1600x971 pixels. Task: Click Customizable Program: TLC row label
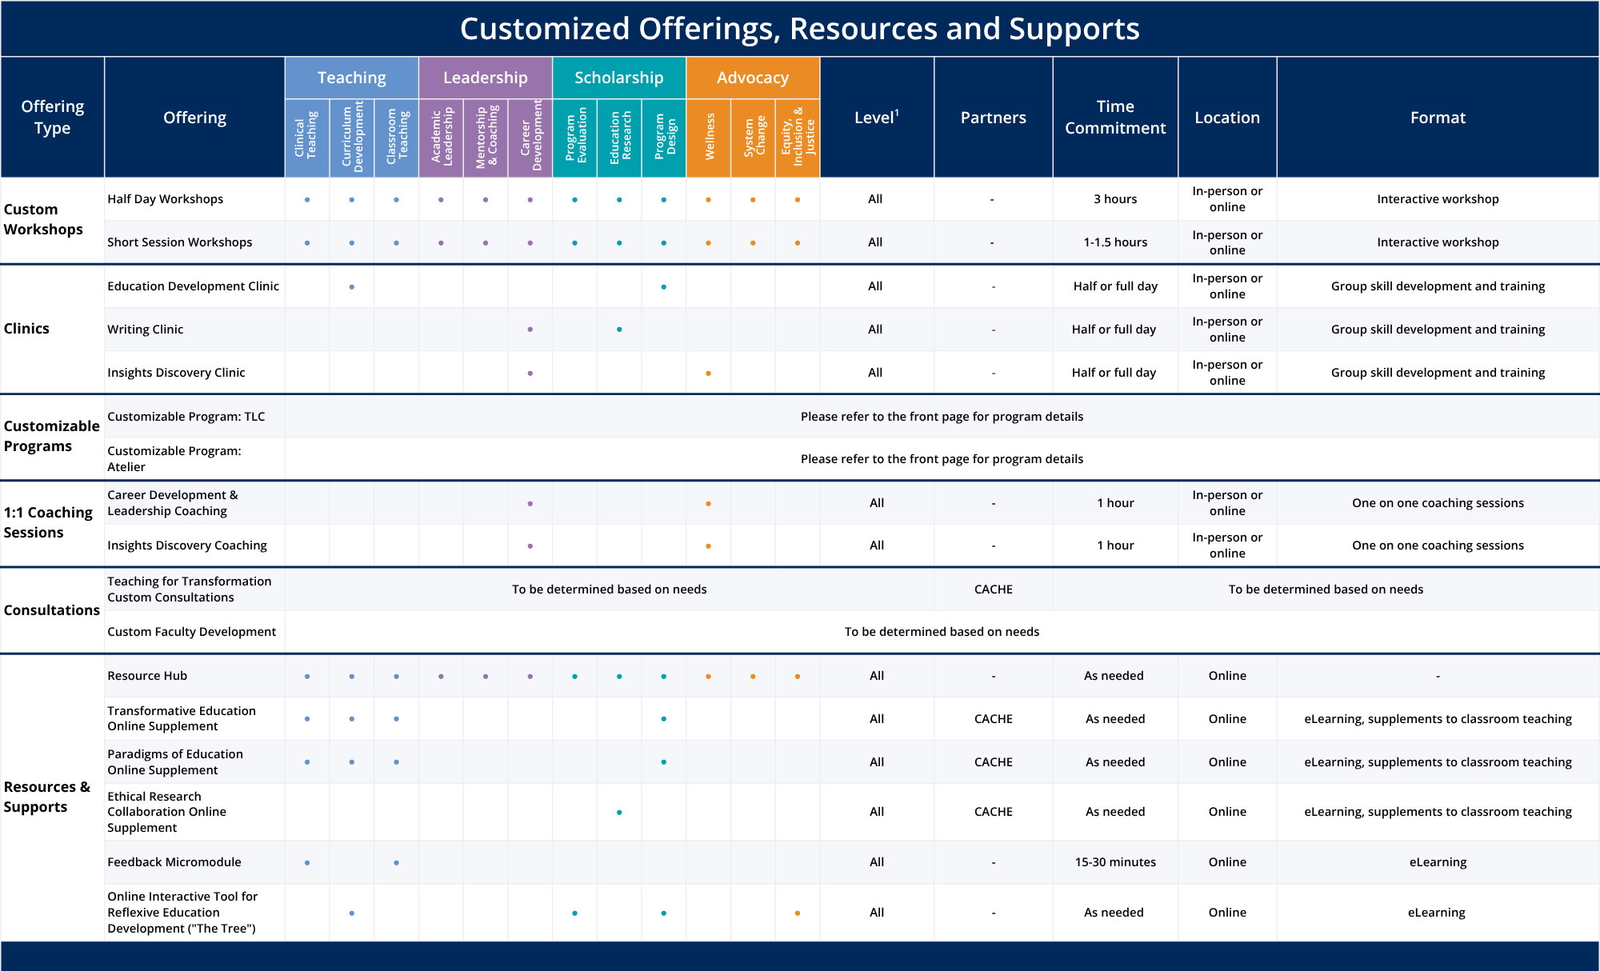(186, 417)
